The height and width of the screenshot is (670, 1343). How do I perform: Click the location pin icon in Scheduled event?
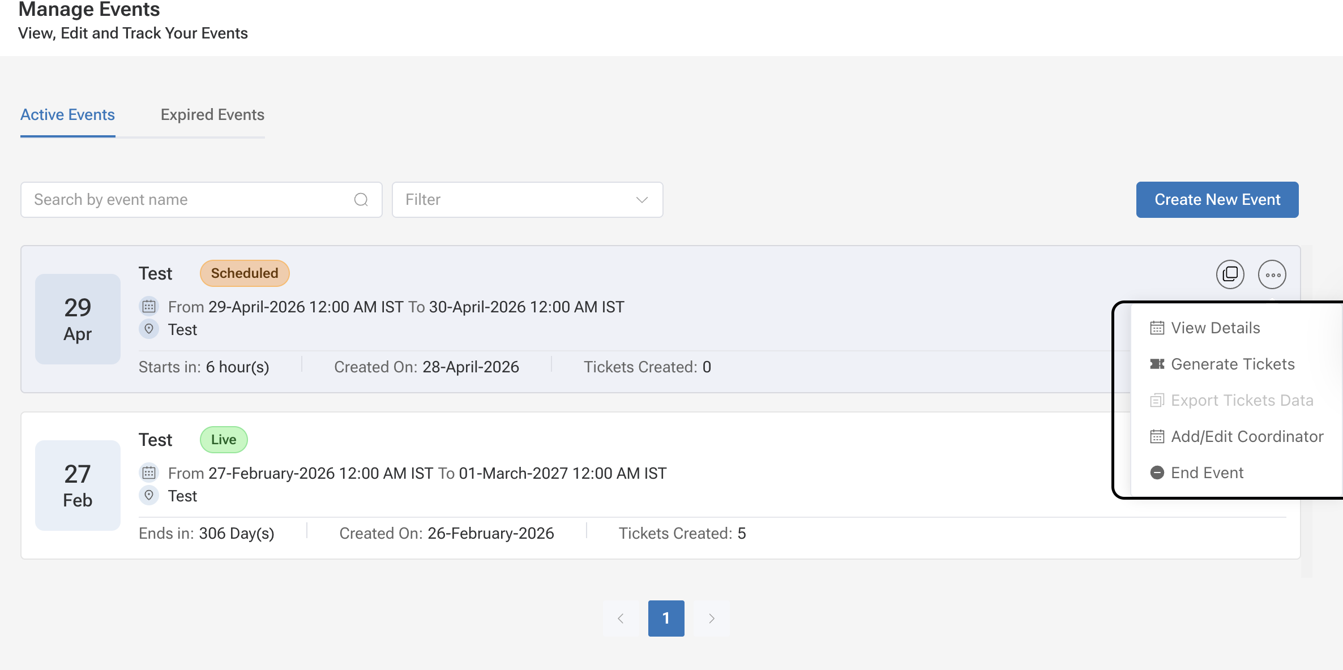point(149,329)
